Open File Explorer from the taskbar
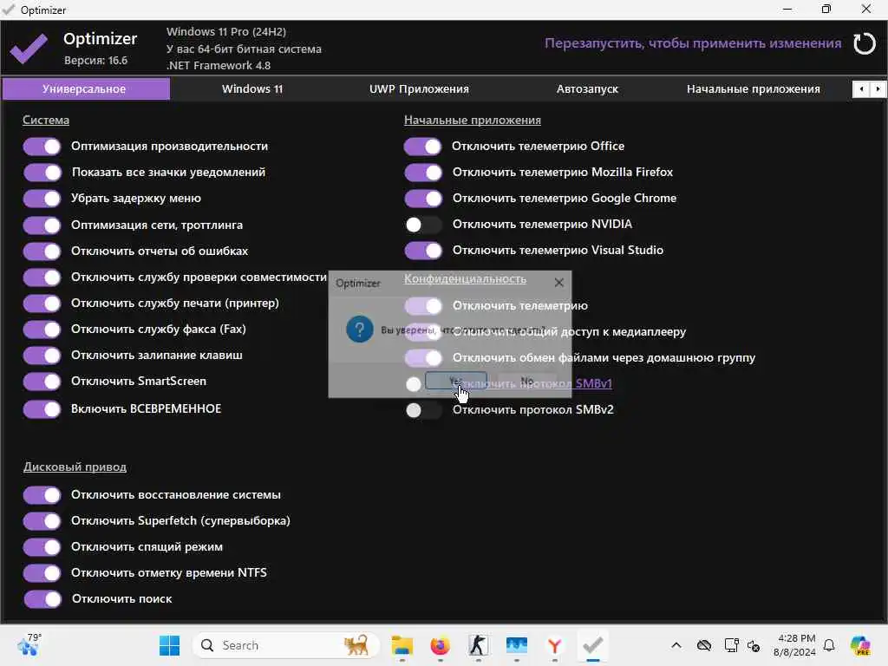888x666 pixels. (402, 645)
